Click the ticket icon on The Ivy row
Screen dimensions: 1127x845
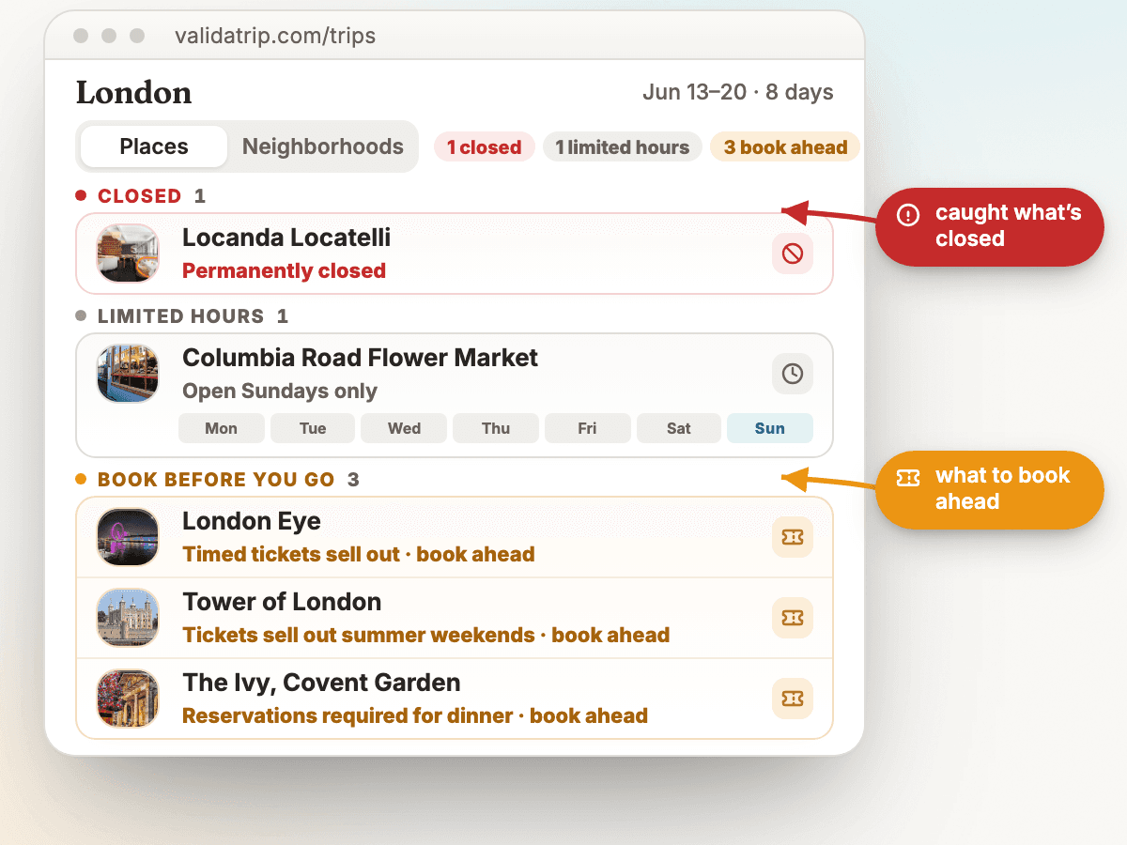tap(793, 699)
